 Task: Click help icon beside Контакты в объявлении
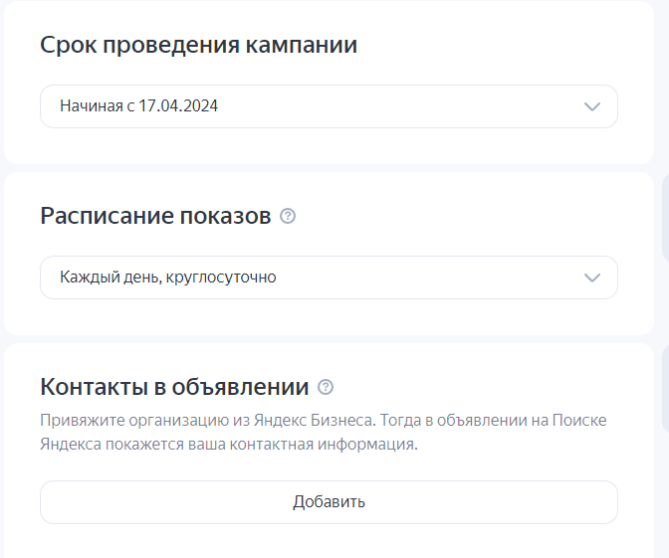point(326,387)
